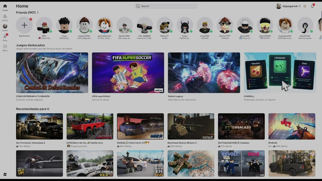
Task: Open the skydiving island game thumbnail
Action: (x=191, y=163)
